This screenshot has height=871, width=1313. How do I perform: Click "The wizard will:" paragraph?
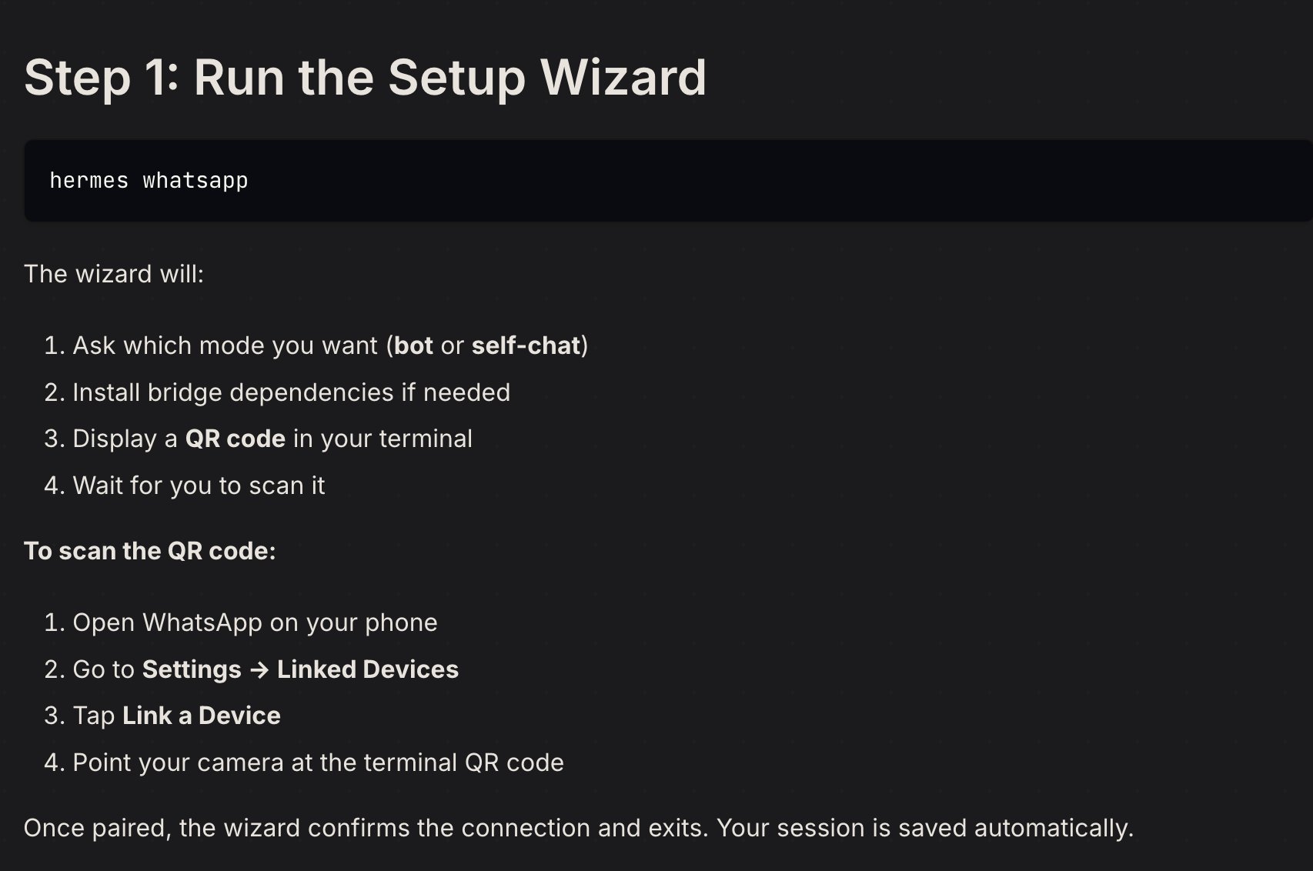coord(114,274)
